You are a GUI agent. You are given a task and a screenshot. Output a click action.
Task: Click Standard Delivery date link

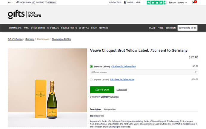[123, 67]
